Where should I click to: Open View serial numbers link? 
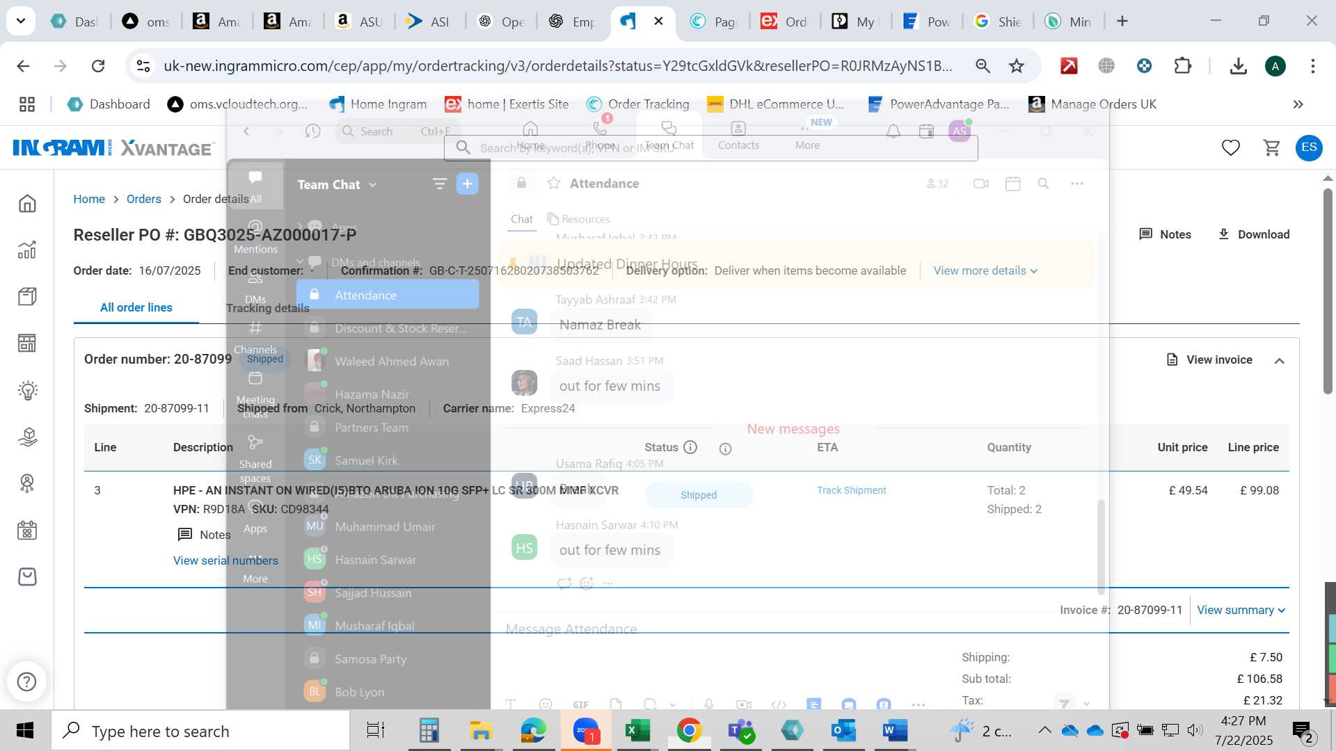pyautogui.click(x=225, y=560)
